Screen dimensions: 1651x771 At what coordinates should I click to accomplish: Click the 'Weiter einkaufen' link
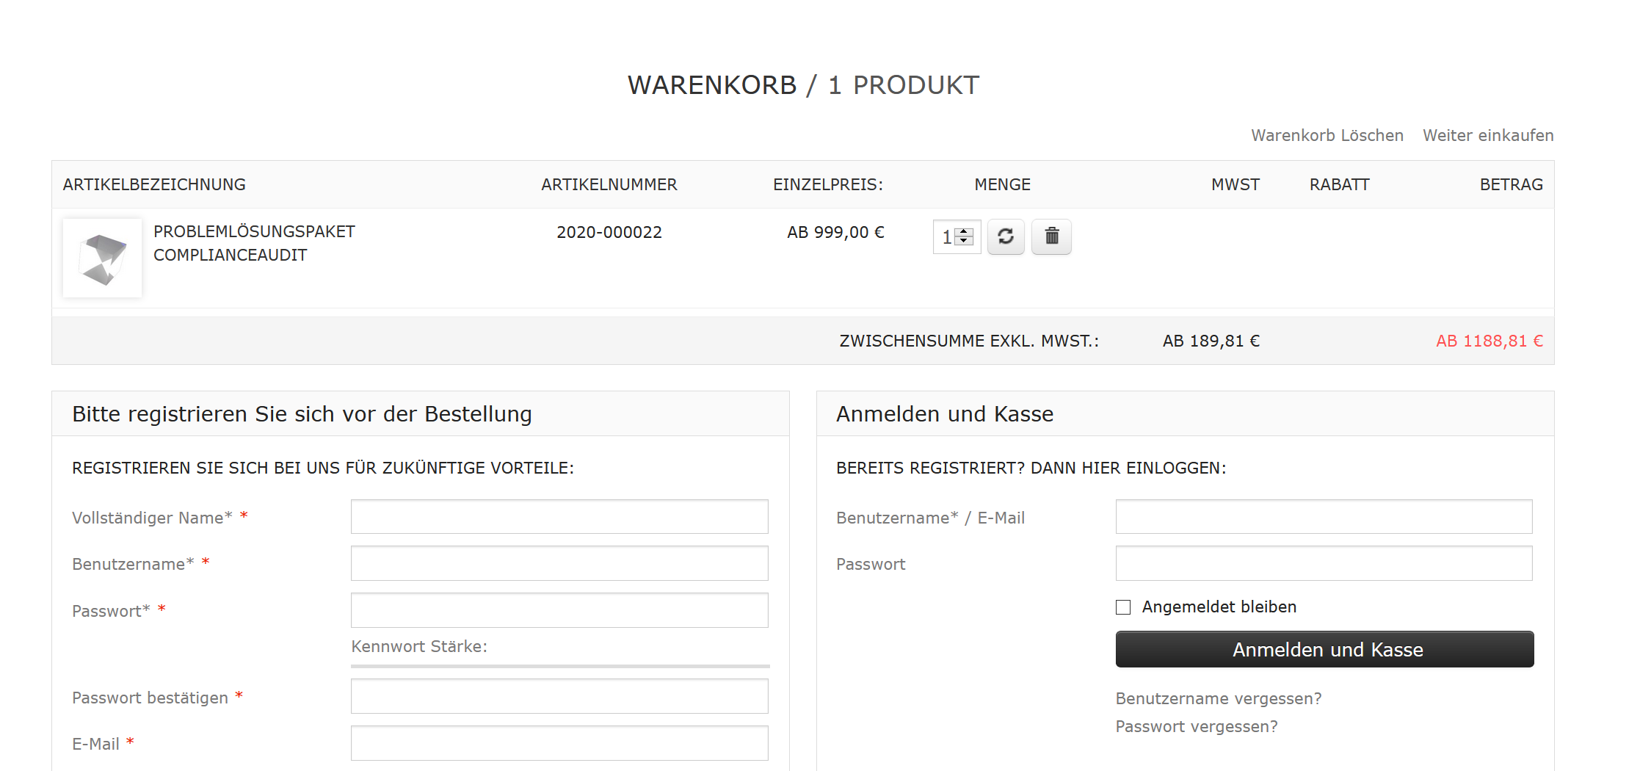(1488, 136)
